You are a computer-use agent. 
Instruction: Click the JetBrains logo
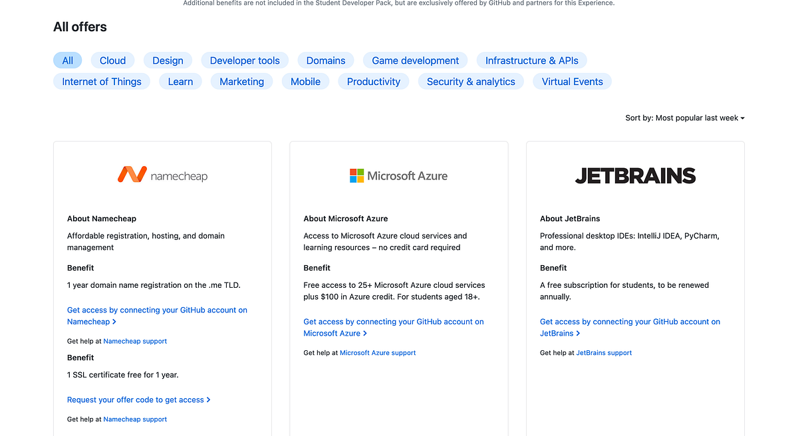coord(635,175)
